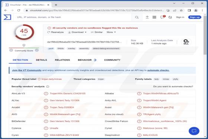The image size is (208, 139).
Task: Click the pedll tag
Action: 51,48
